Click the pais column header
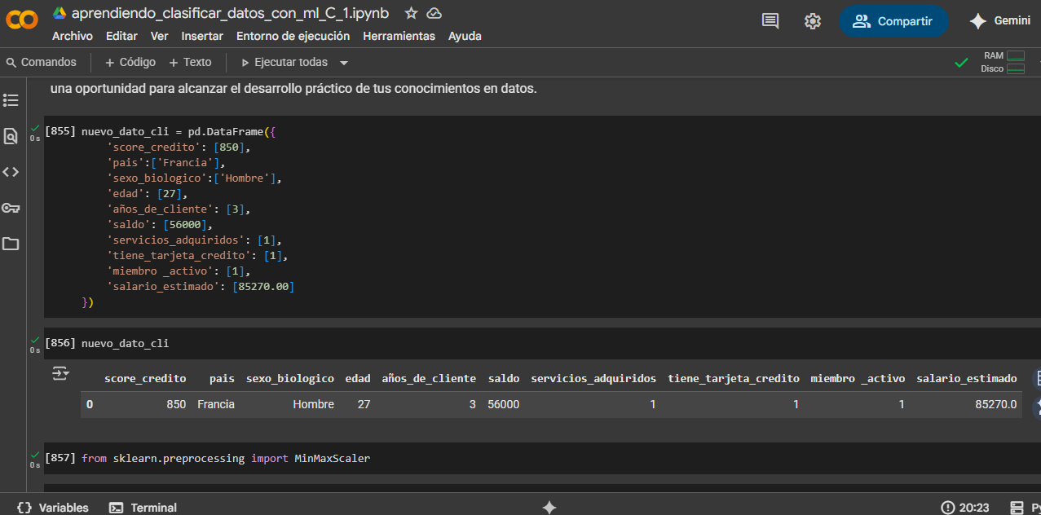1041x515 pixels. (x=222, y=378)
